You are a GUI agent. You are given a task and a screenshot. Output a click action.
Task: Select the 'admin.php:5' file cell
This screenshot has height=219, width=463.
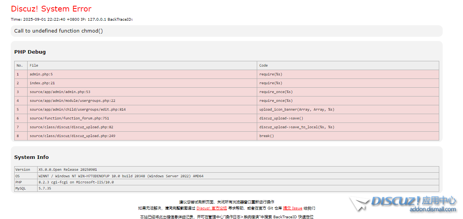[x=142, y=74]
